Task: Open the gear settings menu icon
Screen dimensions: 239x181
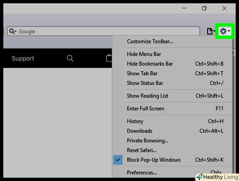Action: point(225,31)
